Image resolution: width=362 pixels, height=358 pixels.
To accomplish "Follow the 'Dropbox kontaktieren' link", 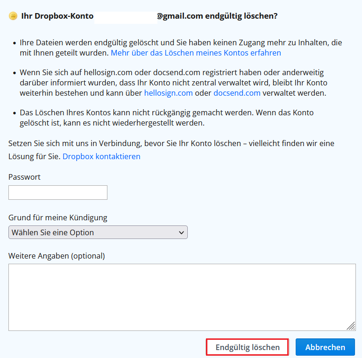I will [101, 156].
